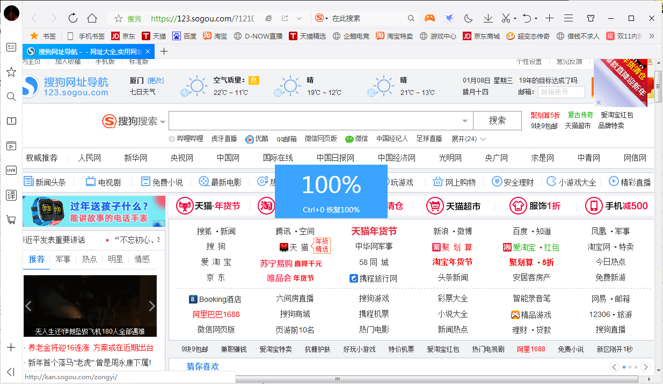
Task: Switch to the 军事 tab in news feed
Action: pyautogui.click(x=63, y=259)
